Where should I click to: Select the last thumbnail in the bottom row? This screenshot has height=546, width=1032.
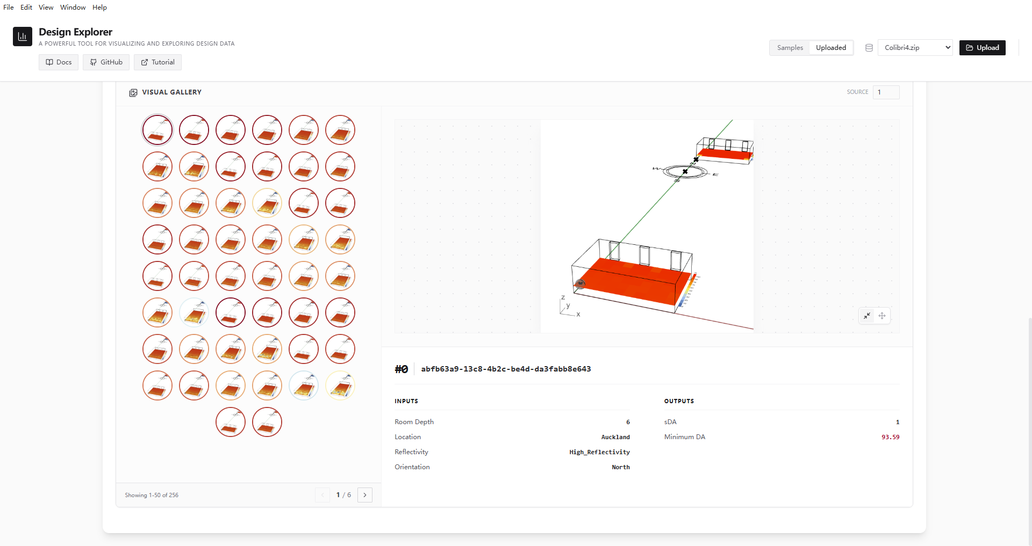click(267, 422)
